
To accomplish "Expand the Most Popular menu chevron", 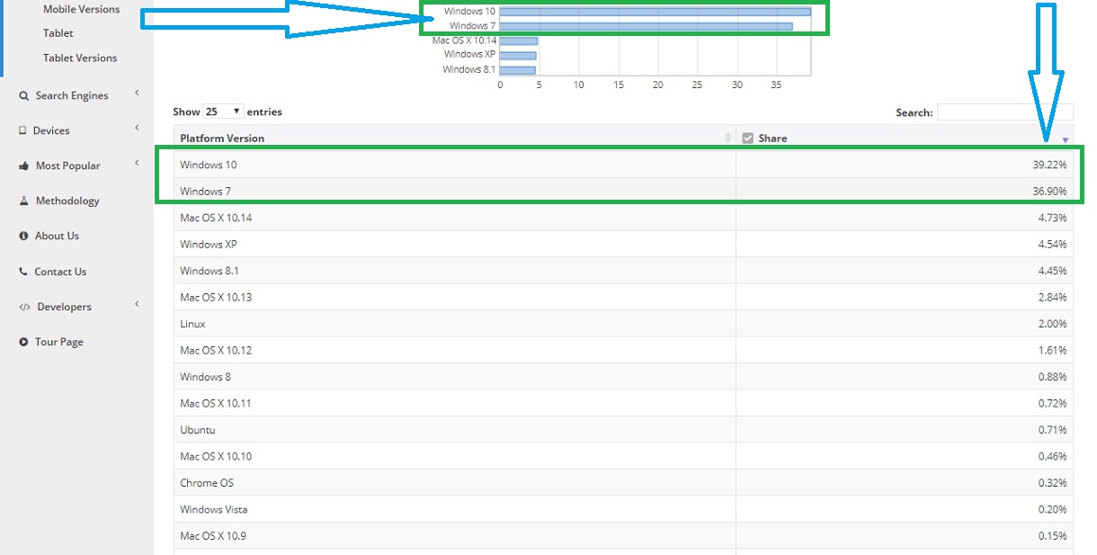I will click(x=138, y=163).
